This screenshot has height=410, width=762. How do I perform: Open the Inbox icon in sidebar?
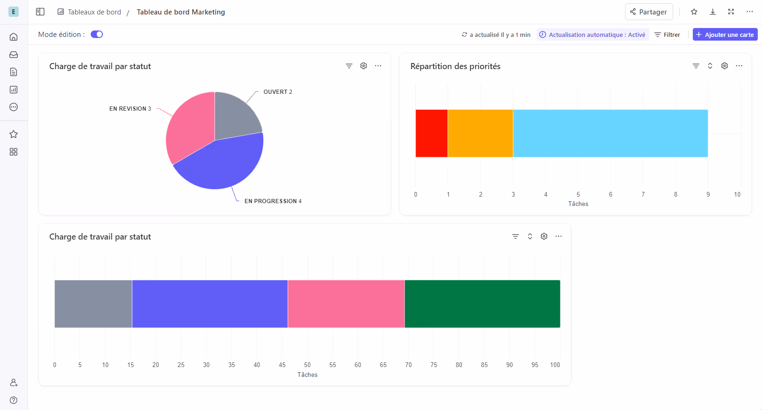14,55
